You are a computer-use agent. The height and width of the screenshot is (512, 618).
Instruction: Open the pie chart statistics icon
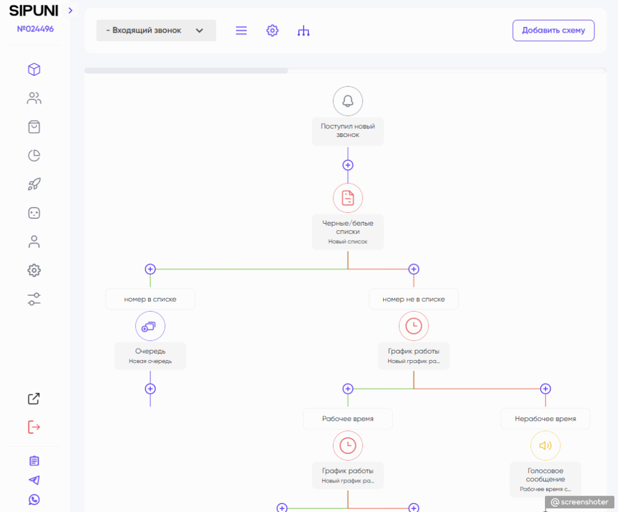(x=34, y=156)
